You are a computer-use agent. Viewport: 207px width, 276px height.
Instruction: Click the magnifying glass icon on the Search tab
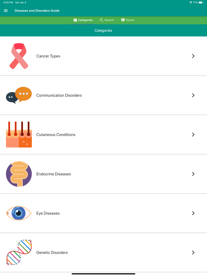101,20
